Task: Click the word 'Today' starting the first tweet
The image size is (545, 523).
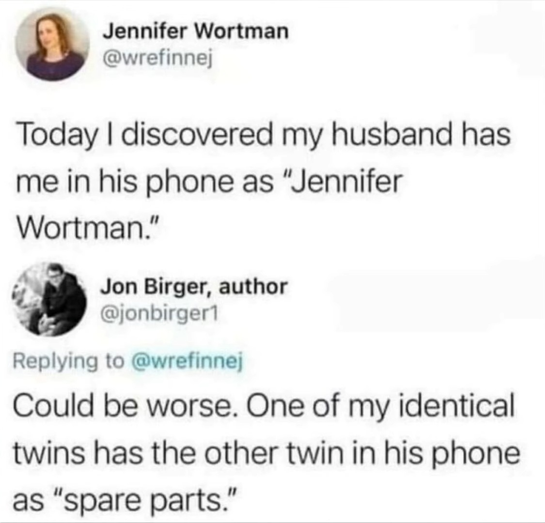Action: coord(57,136)
